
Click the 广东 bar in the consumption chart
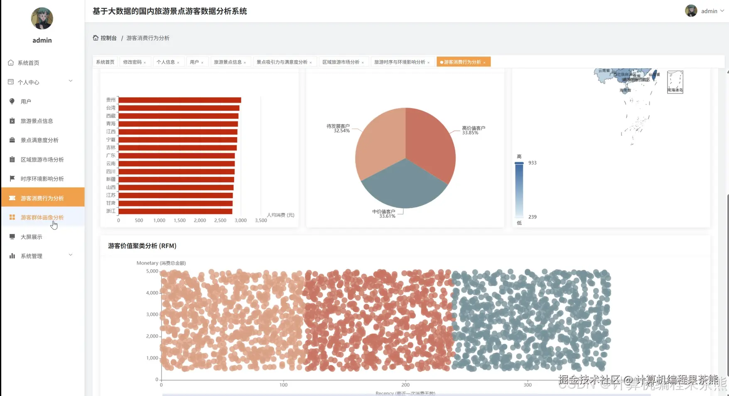coord(177,155)
